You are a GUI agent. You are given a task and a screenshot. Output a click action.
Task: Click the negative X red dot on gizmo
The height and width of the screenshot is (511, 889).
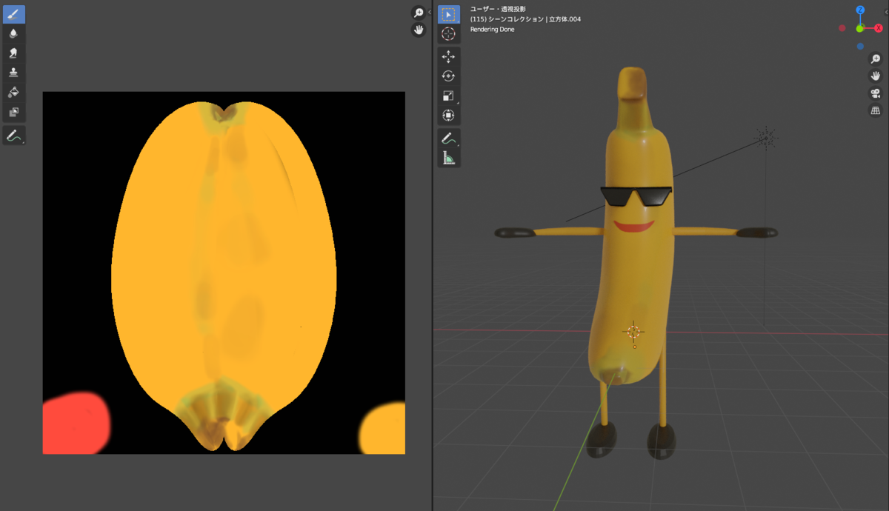pos(842,28)
